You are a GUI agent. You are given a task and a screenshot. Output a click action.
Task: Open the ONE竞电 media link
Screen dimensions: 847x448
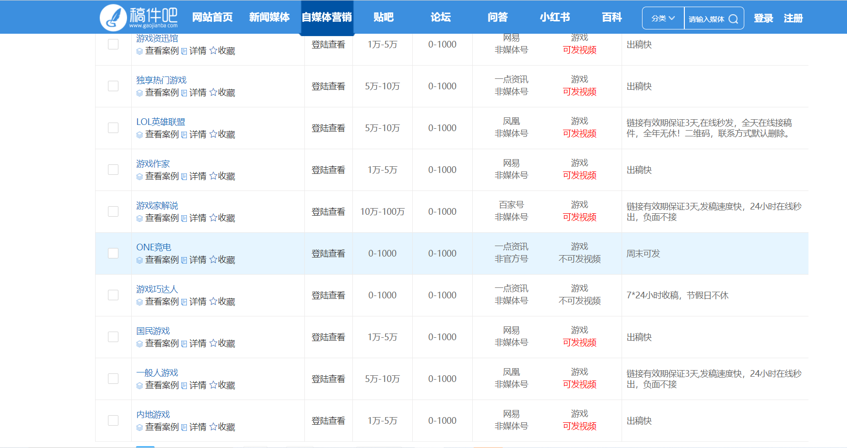154,248
